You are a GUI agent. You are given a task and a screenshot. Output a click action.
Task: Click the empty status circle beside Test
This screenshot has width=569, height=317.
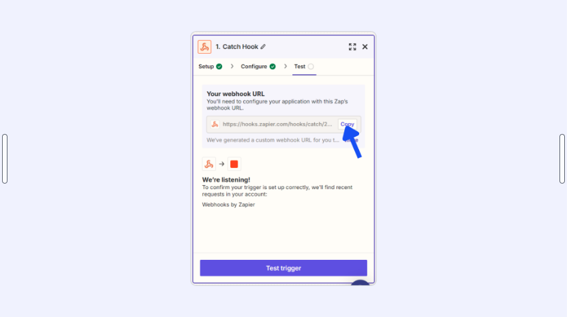click(x=311, y=67)
